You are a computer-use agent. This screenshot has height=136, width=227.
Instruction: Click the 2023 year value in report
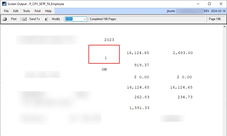coord(109,40)
